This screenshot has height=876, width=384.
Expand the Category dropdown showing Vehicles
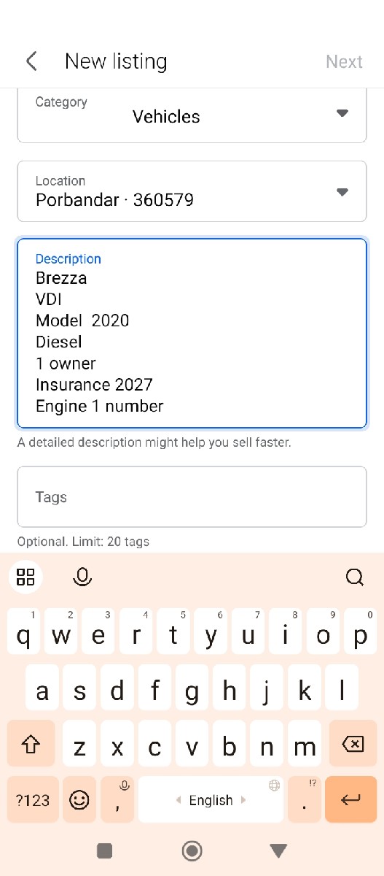tap(192, 116)
